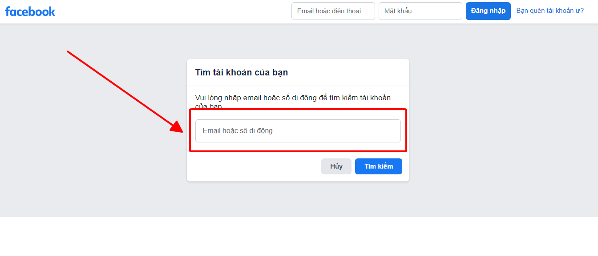Click the Đăng nhập button
598x256 pixels.
(488, 11)
